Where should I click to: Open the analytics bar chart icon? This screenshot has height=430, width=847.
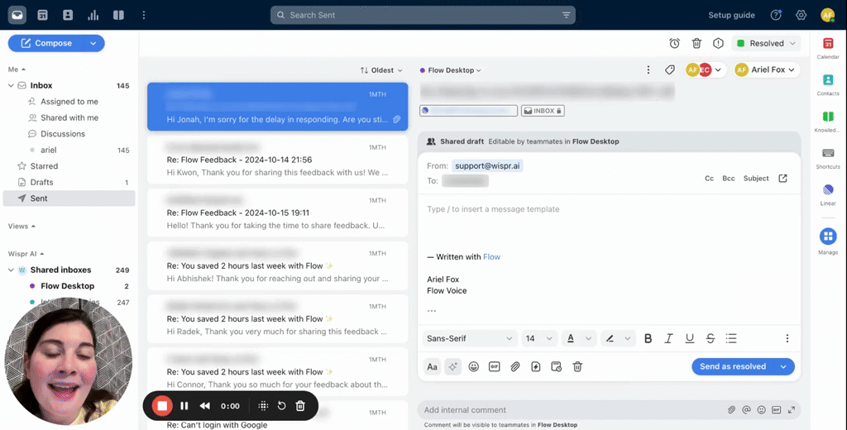click(x=93, y=15)
